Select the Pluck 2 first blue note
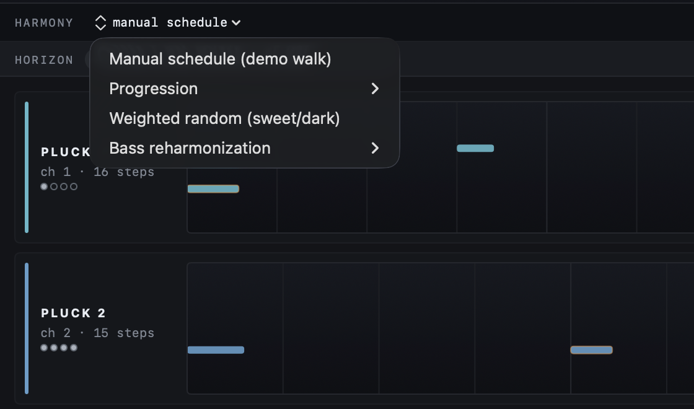 (216, 350)
